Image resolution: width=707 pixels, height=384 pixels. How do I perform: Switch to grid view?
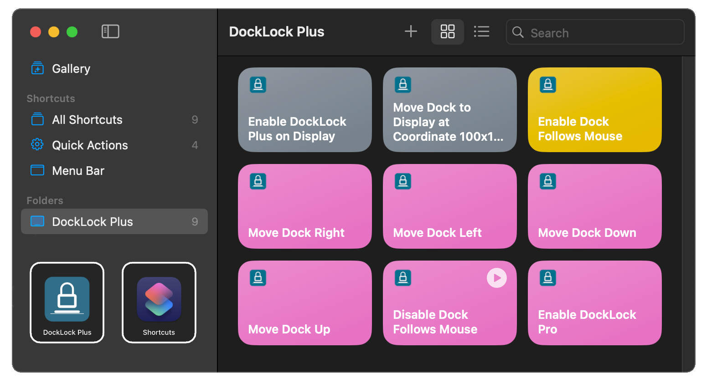(x=448, y=31)
